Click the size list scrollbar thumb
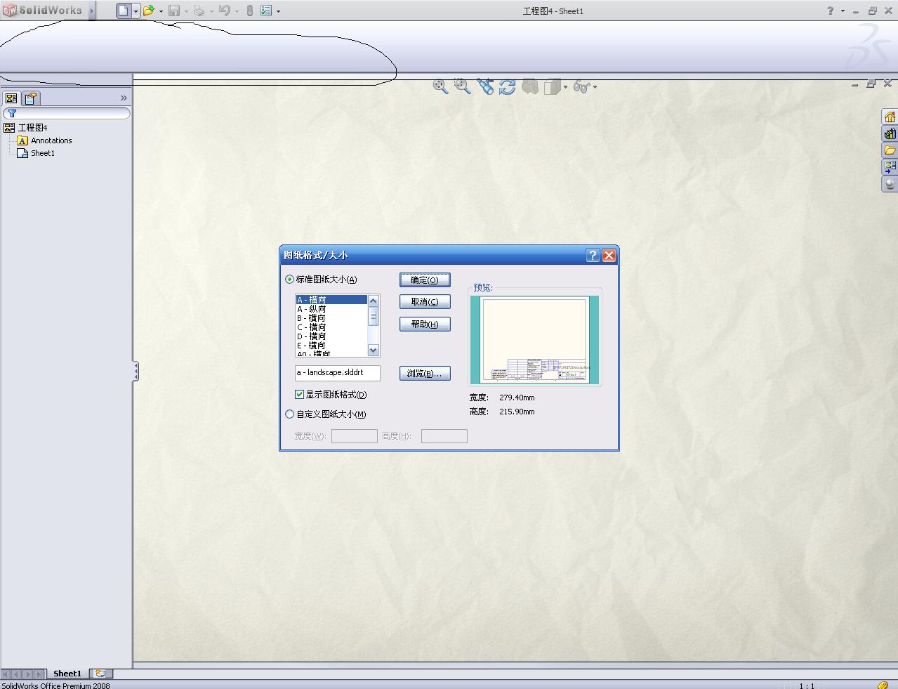Viewport: 898px width, 689px height. (x=374, y=317)
